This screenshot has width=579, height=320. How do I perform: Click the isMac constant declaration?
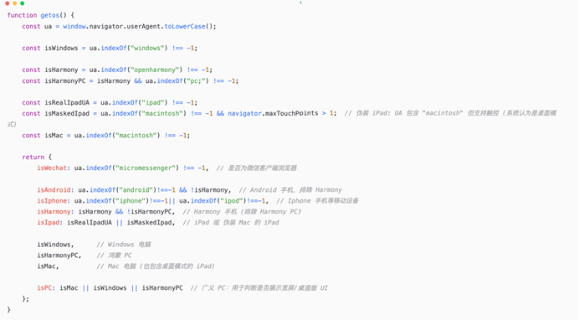[54, 136]
